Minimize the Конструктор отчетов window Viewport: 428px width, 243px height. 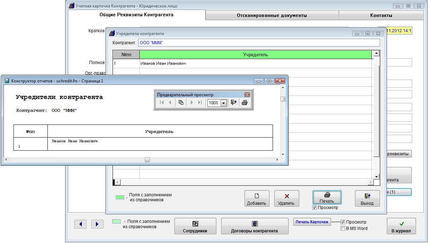259,81
